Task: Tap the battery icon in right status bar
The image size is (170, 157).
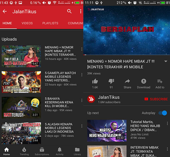Action: coord(163,3)
